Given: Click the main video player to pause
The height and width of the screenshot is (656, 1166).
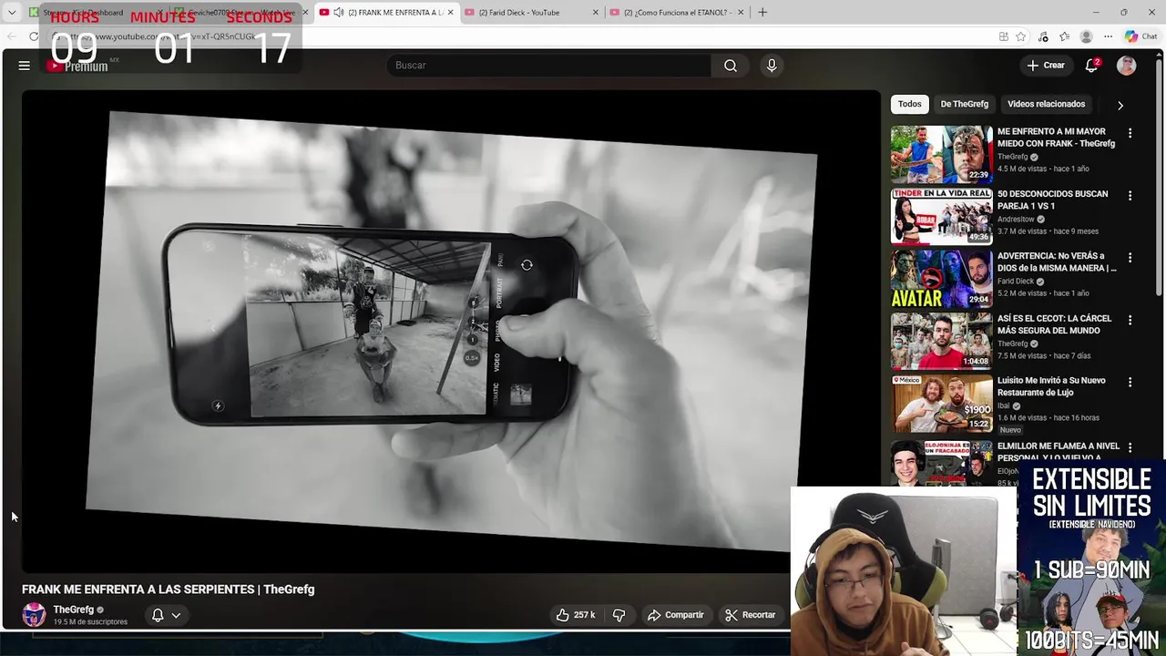Looking at the screenshot, I should point(451,331).
